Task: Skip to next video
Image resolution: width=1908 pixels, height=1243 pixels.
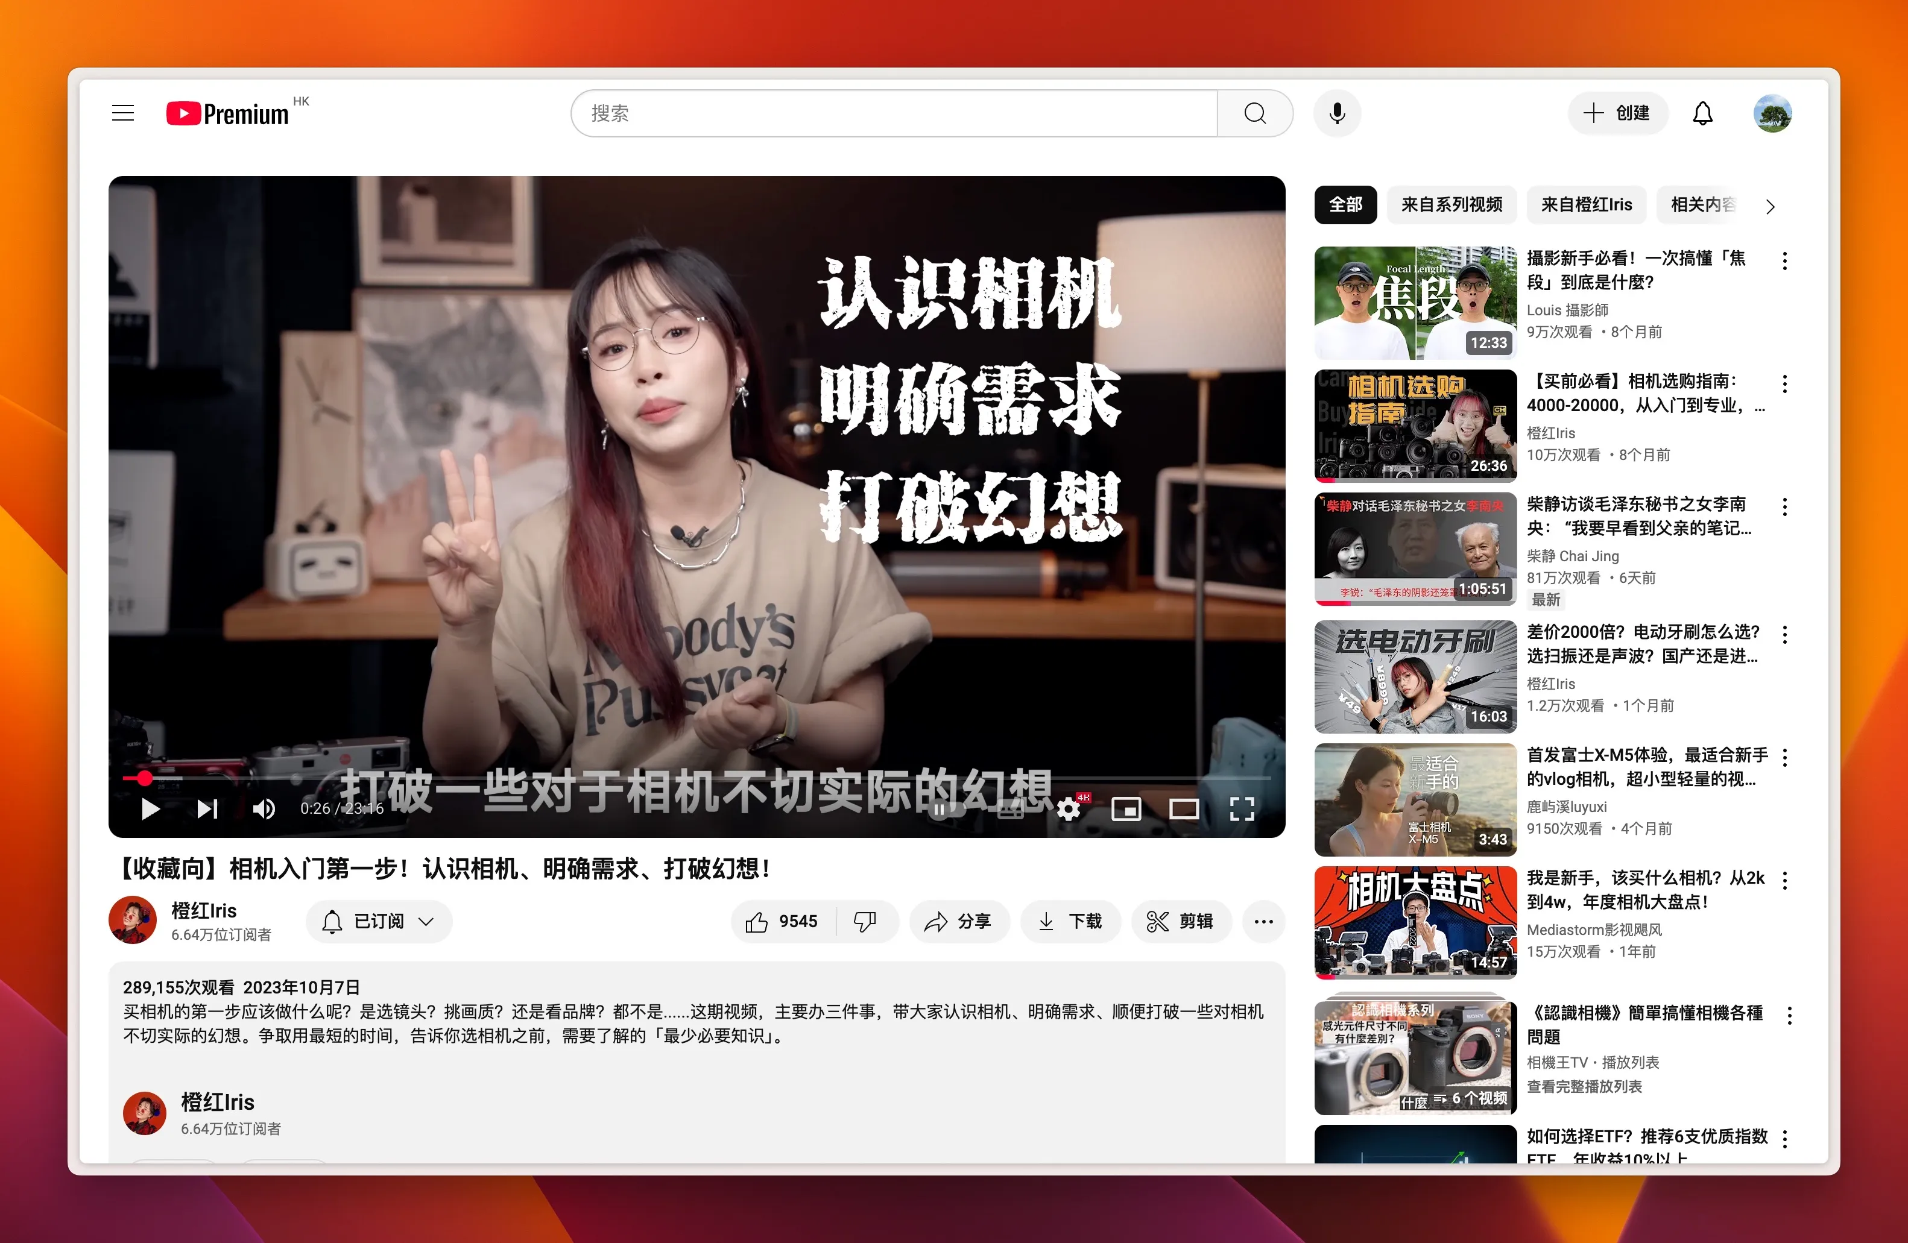Action: point(207,808)
